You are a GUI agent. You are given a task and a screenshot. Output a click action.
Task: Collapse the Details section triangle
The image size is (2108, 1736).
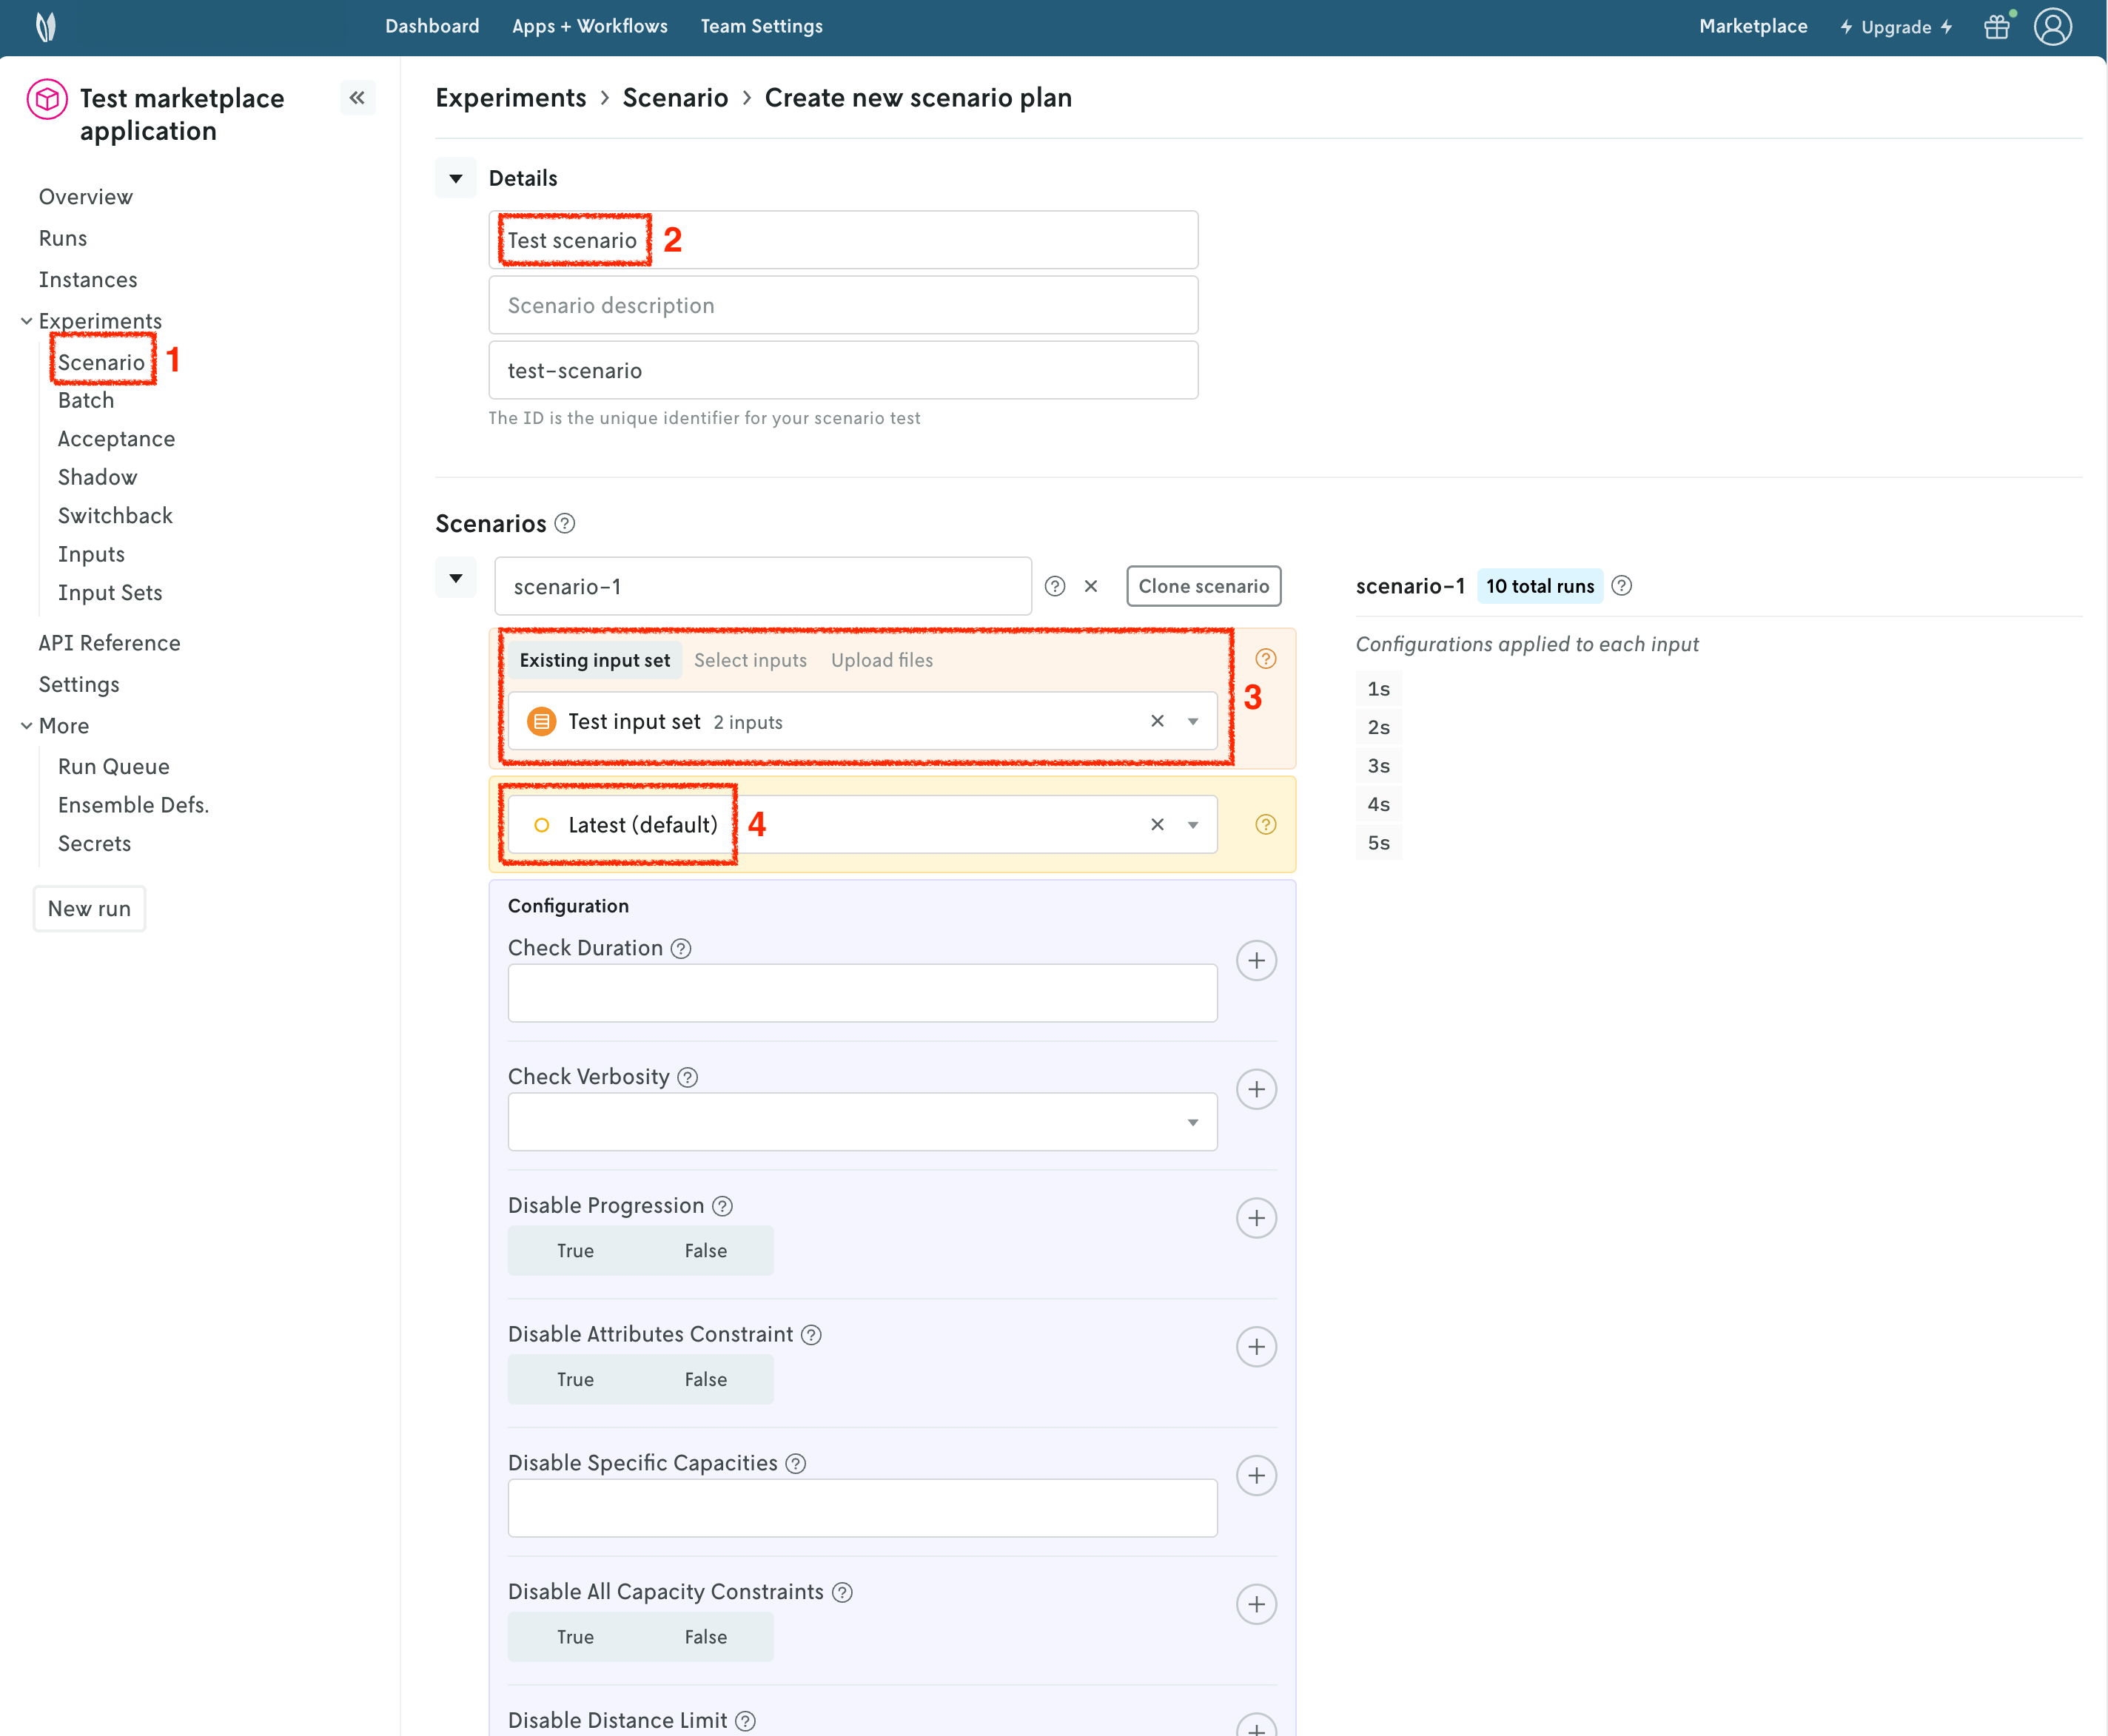click(x=456, y=179)
